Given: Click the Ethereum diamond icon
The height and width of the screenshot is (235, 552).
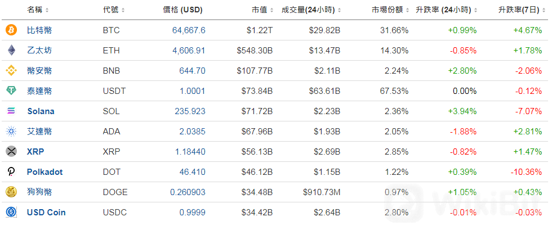Looking at the screenshot, I should (11, 51).
